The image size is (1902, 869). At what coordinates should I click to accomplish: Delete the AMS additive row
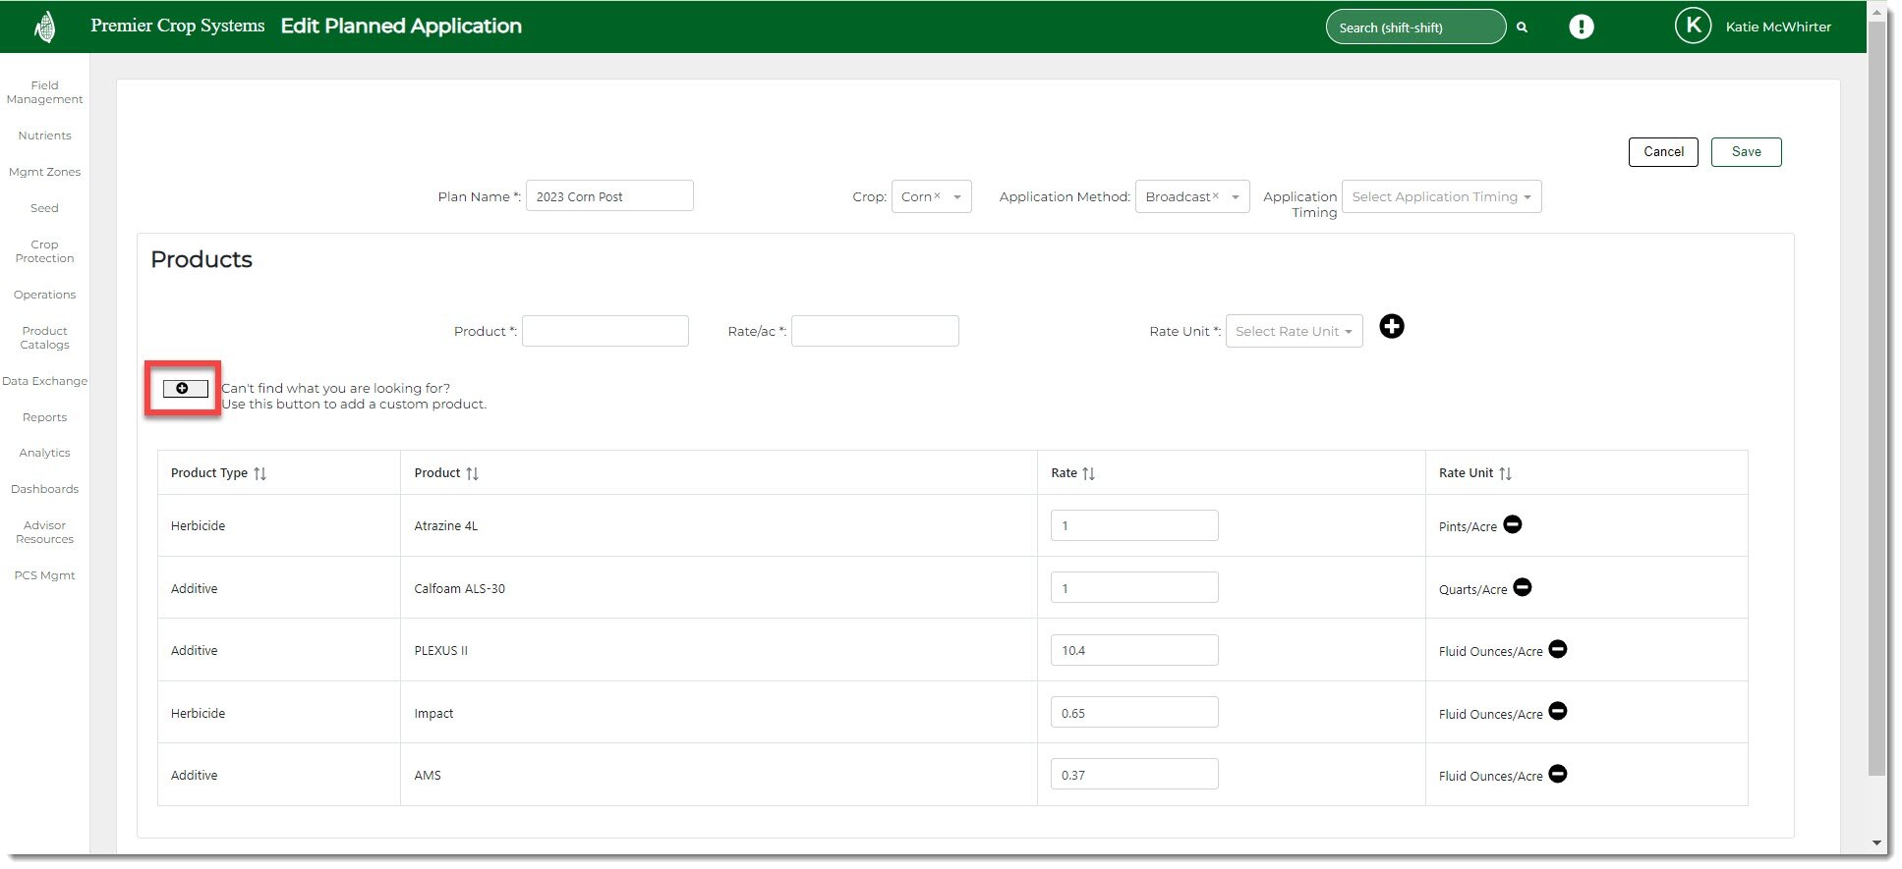tap(1557, 775)
